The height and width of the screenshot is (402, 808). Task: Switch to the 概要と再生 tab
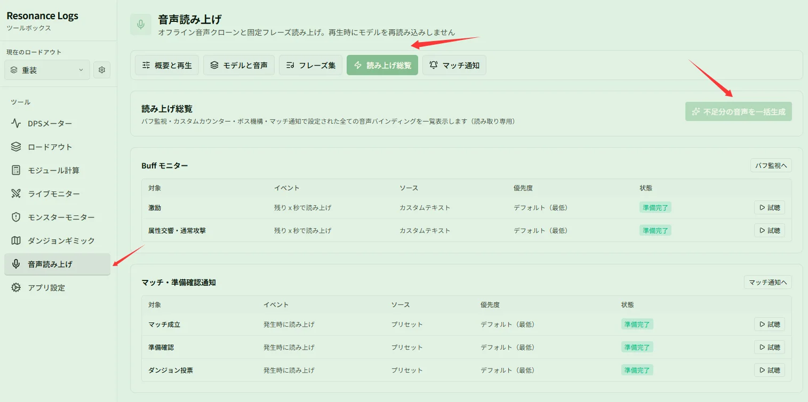pyautogui.click(x=167, y=66)
